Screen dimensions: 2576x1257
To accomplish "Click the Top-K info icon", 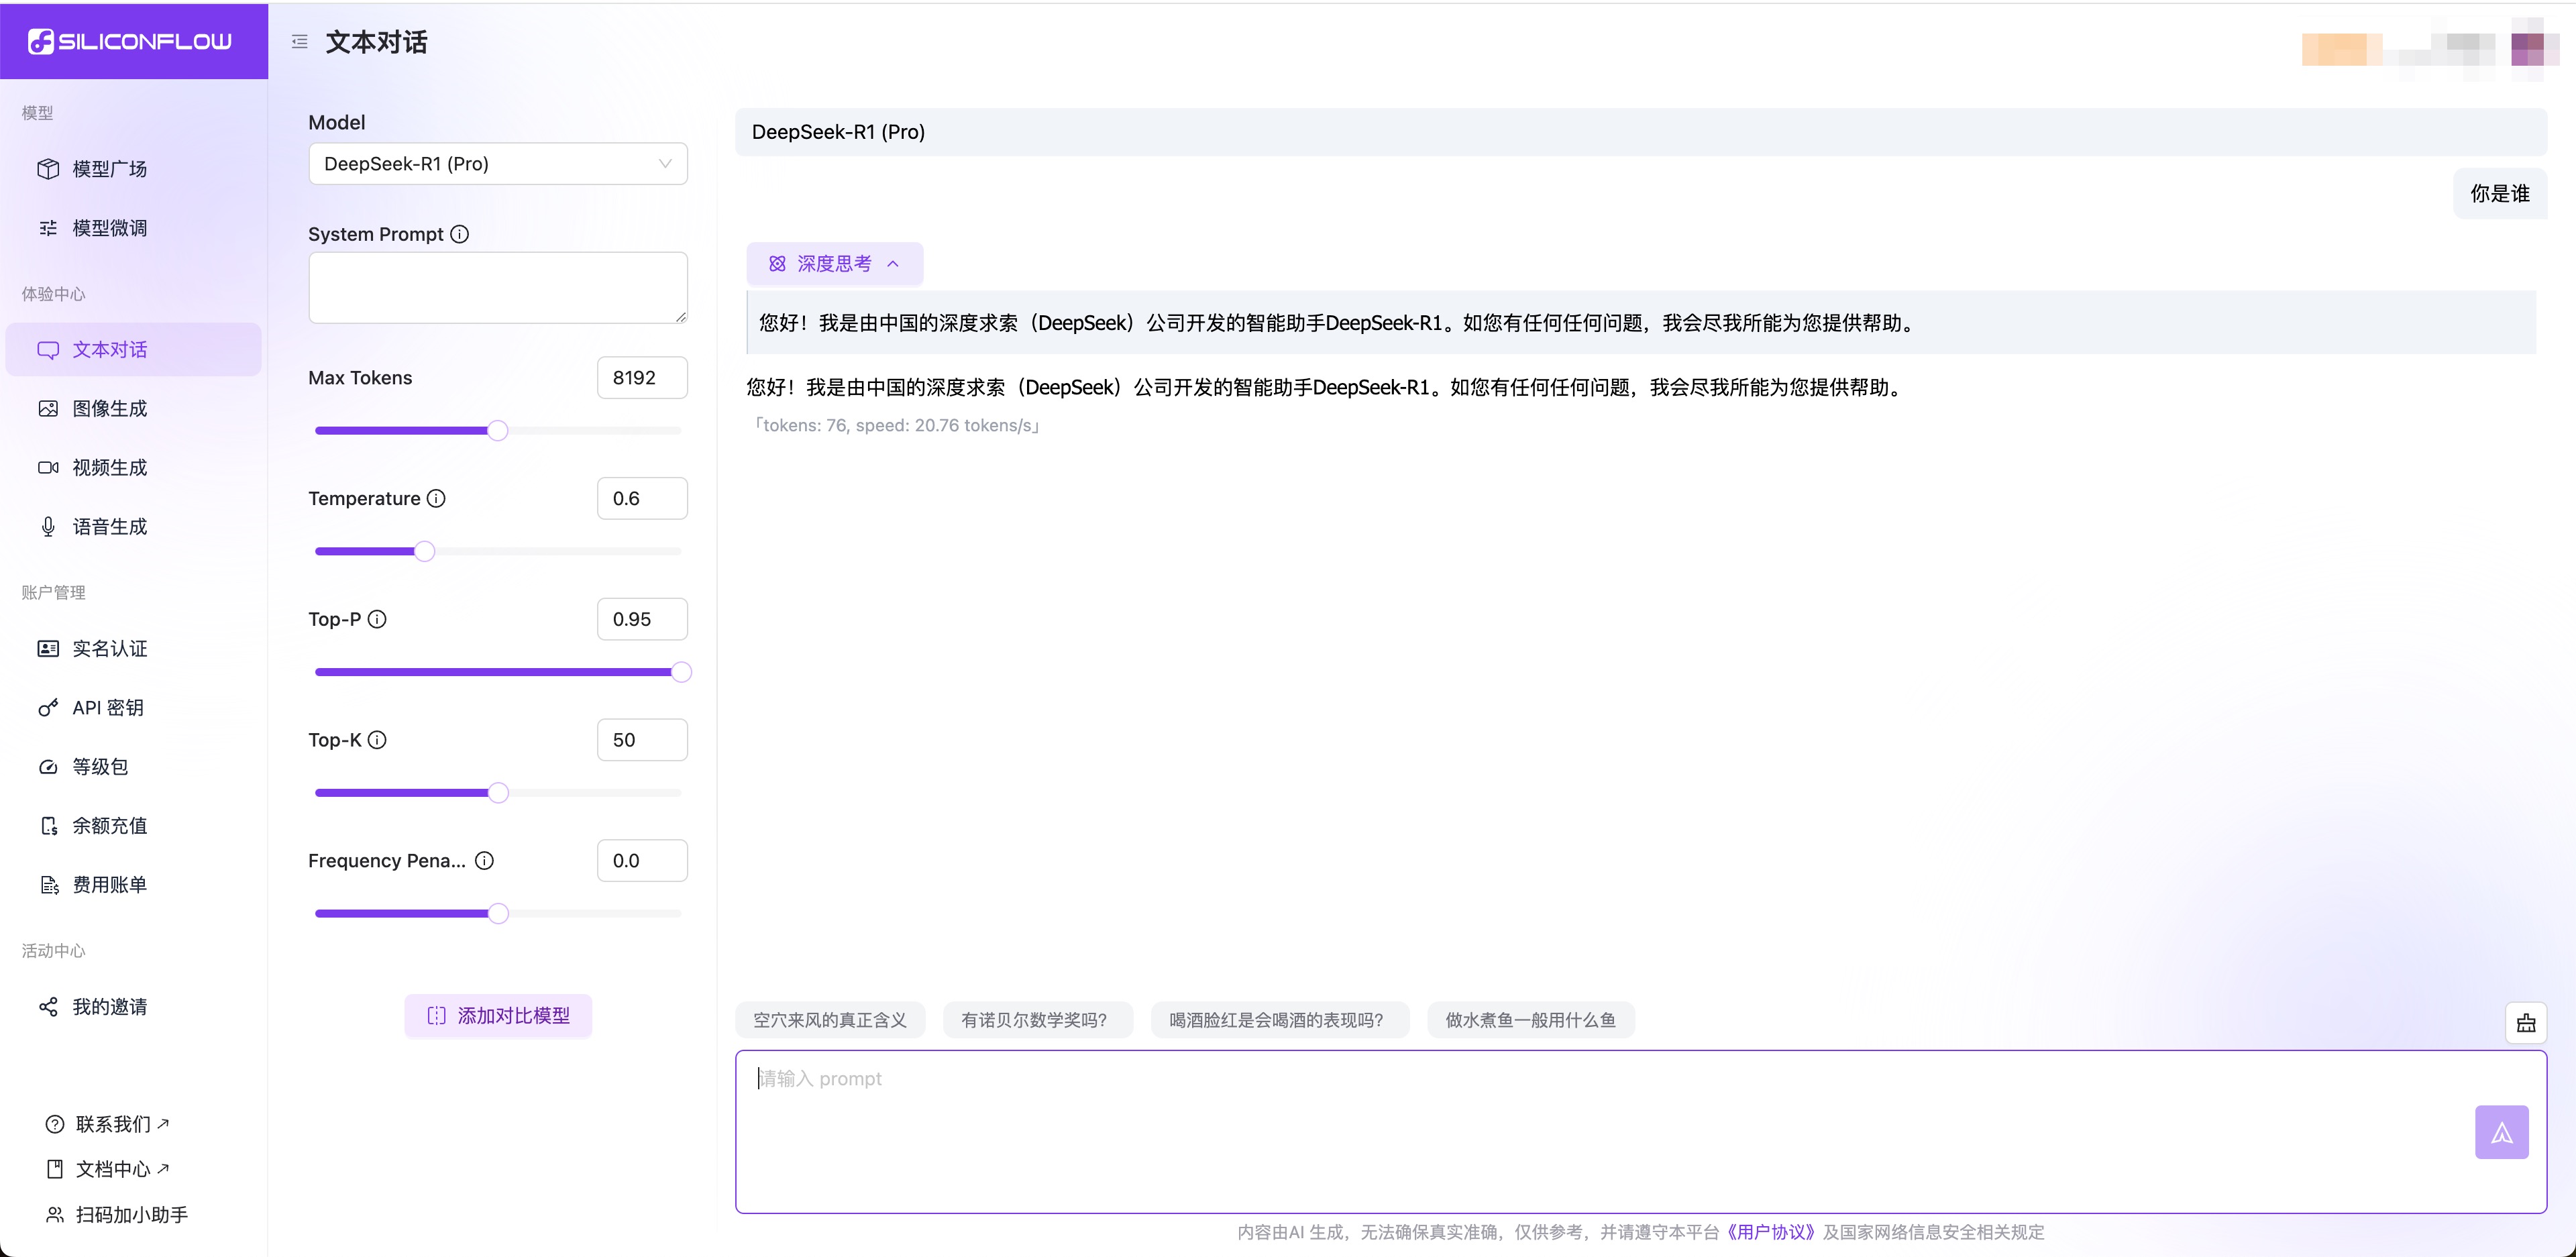I will click(377, 740).
